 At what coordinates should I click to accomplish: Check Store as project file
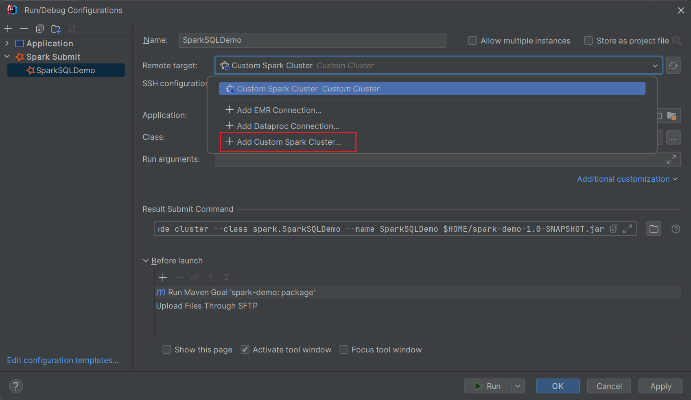pos(588,41)
